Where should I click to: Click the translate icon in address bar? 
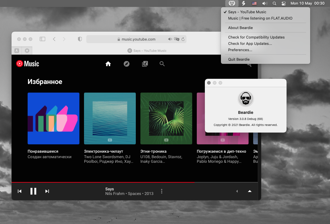coord(177,39)
